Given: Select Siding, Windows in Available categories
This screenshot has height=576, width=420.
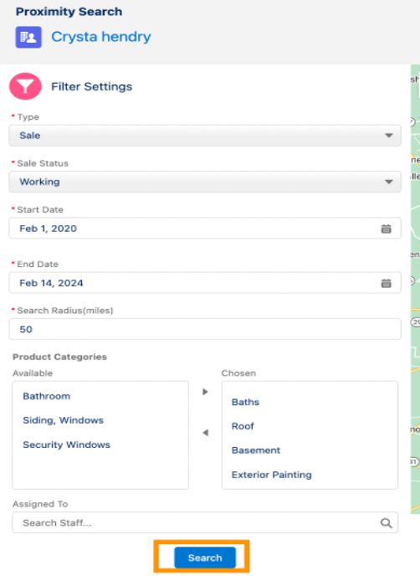Looking at the screenshot, I should tap(63, 420).
